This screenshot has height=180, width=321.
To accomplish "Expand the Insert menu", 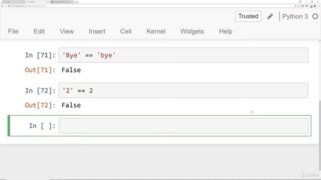I will click(97, 31).
